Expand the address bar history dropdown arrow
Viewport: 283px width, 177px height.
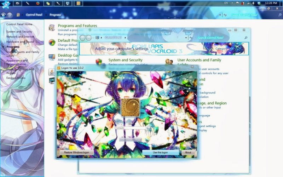point(186,38)
